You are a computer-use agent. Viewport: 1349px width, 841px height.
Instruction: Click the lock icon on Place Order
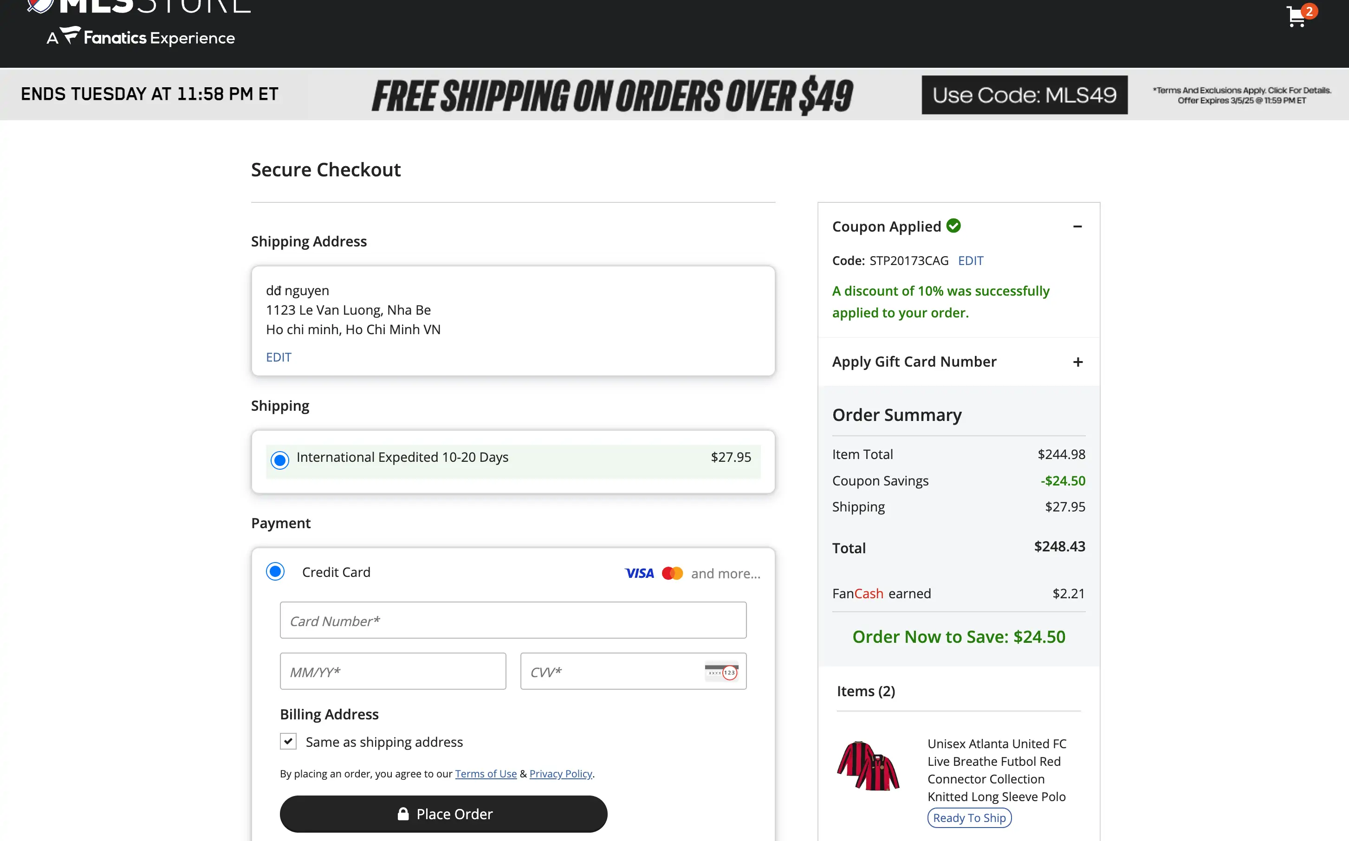pyautogui.click(x=403, y=814)
